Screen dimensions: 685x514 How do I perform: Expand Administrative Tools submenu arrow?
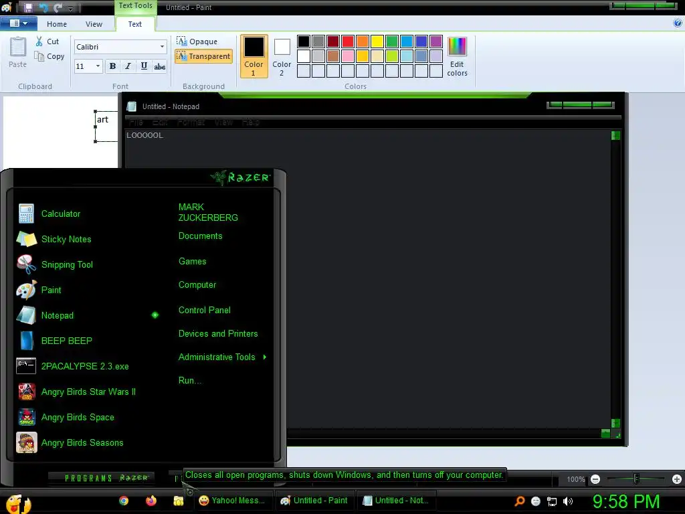click(x=264, y=357)
